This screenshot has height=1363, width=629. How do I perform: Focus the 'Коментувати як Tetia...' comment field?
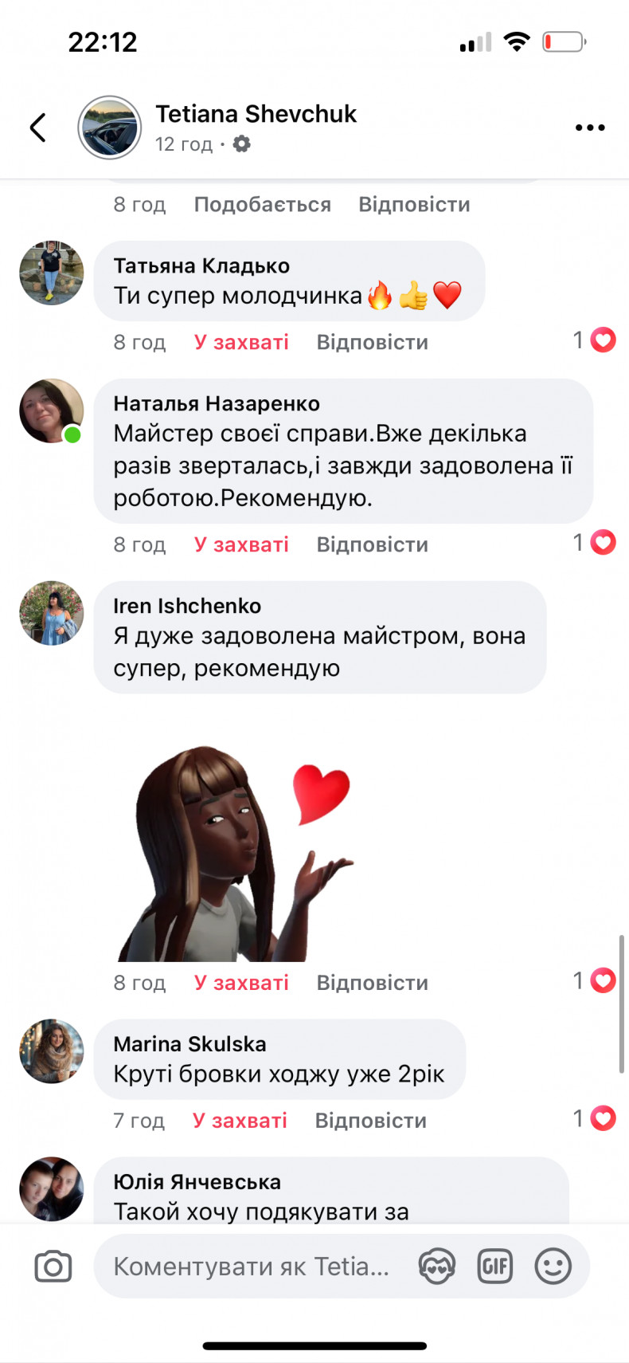coord(252,1267)
